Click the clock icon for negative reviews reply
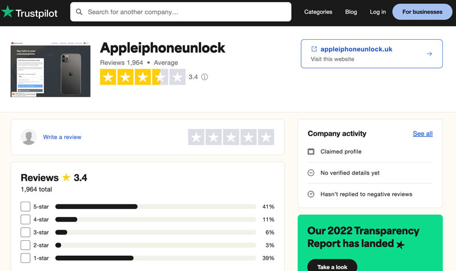The height and width of the screenshot is (271, 456). click(311, 194)
